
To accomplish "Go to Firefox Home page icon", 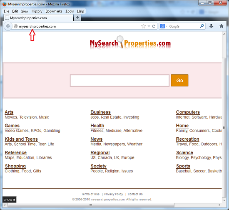I will pos(221,26).
